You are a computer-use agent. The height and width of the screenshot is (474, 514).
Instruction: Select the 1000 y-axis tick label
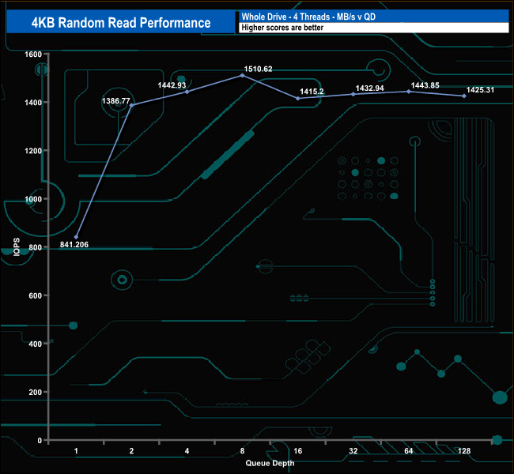(x=30, y=199)
